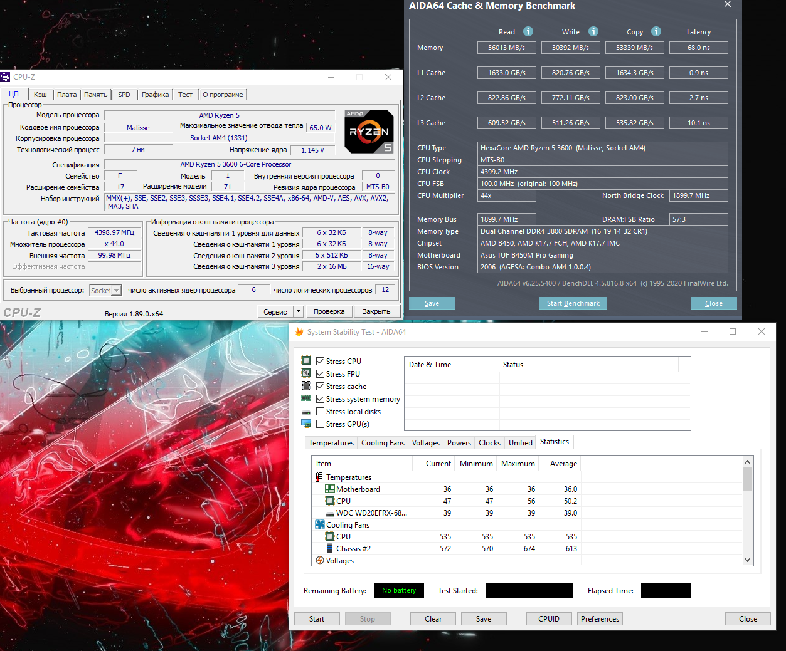Click the fan icon next to Cooling Fans
Screen dimensions: 786x651
pyautogui.click(x=320, y=524)
